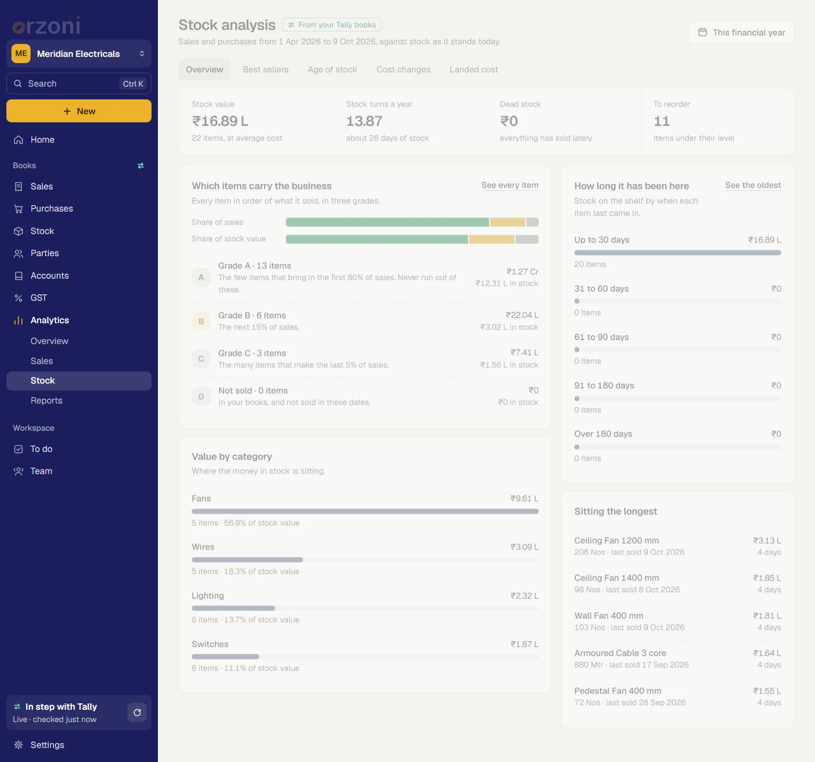
Task: Focus the Search field
Action: tap(79, 84)
